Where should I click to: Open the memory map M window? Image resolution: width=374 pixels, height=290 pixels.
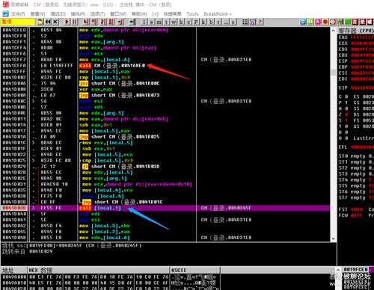(159, 22)
